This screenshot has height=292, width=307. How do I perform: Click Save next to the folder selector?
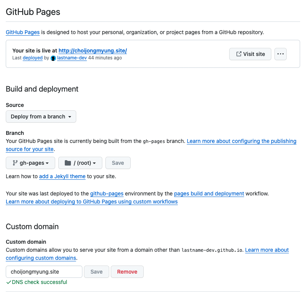click(118, 163)
